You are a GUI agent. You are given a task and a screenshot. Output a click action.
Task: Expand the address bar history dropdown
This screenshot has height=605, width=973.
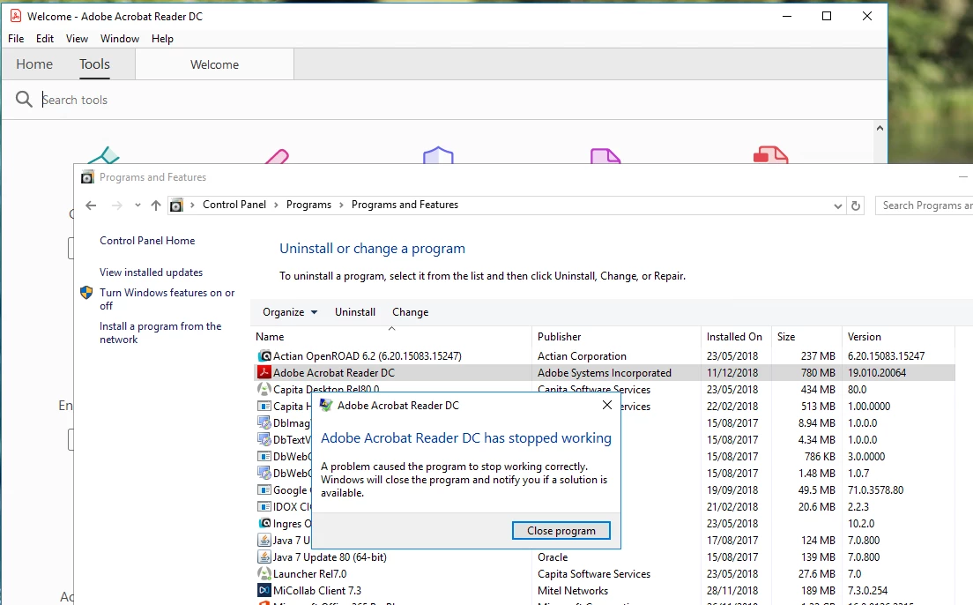point(838,205)
